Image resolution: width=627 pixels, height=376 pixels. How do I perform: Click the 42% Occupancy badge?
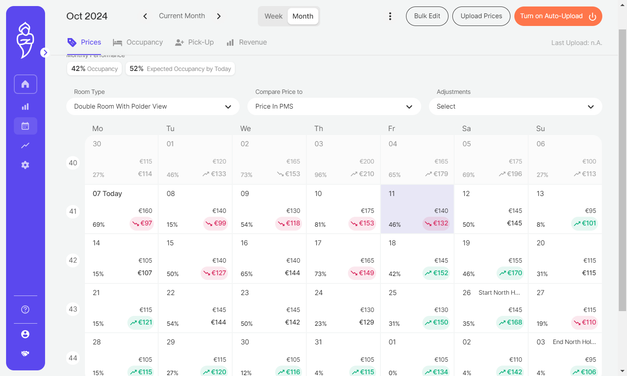[94, 69]
